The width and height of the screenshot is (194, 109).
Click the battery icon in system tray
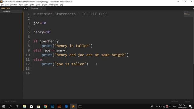point(160,106)
